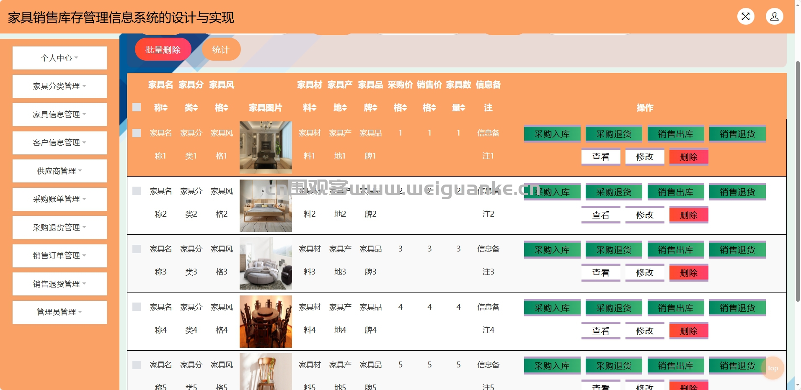Click 家具品牌3 cell text
The image size is (801, 390).
tap(370, 260)
